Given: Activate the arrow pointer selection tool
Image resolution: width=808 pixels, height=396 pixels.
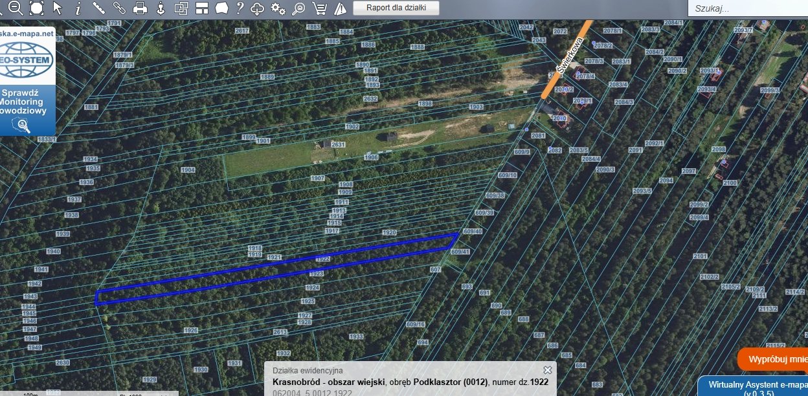Looking at the screenshot, I should coord(58,8).
